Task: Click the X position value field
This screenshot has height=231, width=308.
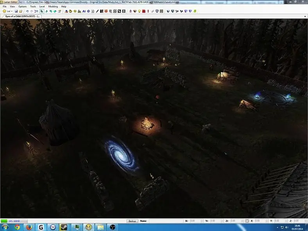Action: tap(260, 221)
